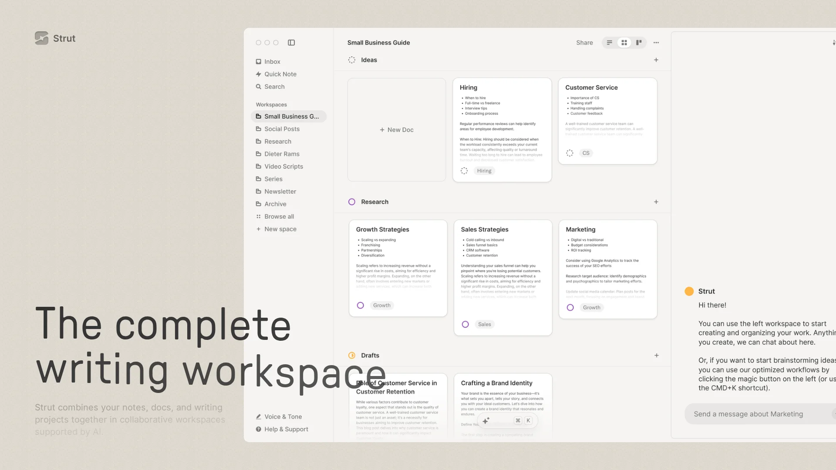The width and height of the screenshot is (836, 470).
Task: Toggle status circle on Growth Strategies card
Action: tap(361, 305)
